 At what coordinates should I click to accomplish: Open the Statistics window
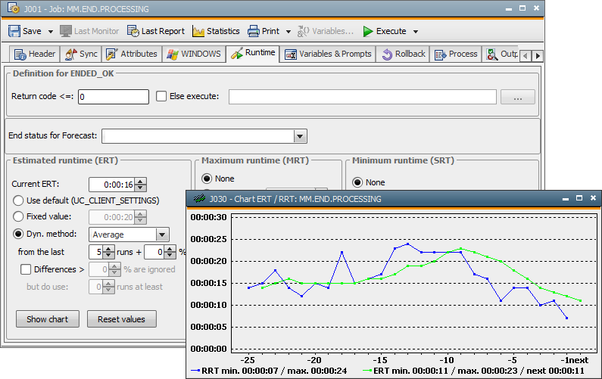coord(216,31)
